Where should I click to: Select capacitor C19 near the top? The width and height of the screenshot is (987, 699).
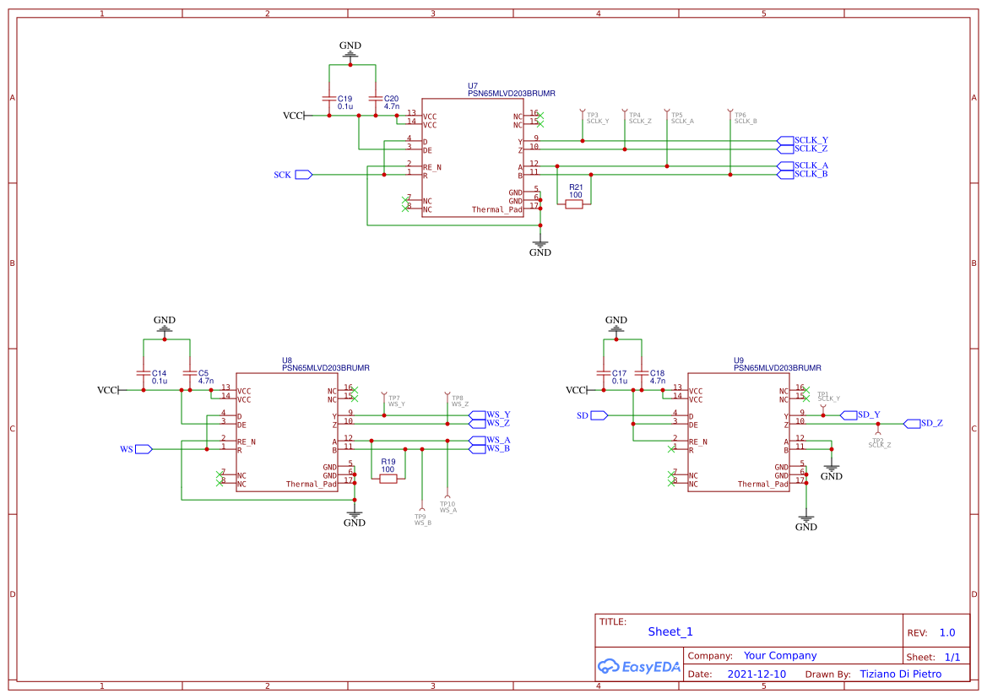point(329,100)
